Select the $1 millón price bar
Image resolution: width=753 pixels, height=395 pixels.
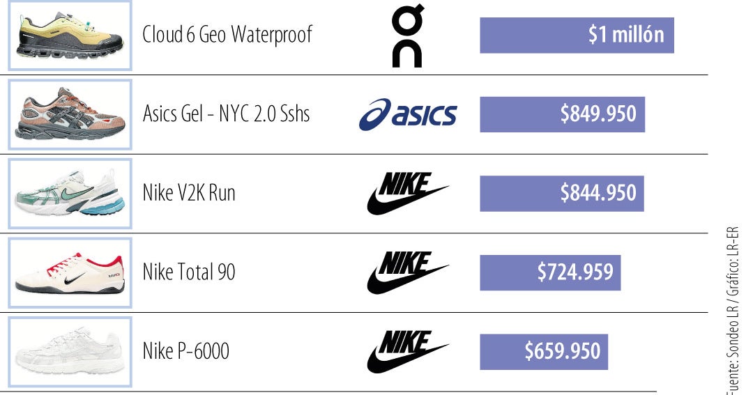577,36
